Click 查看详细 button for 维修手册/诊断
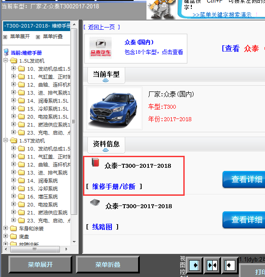The width and height of the screenshot is (265, 277). (244, 179)
